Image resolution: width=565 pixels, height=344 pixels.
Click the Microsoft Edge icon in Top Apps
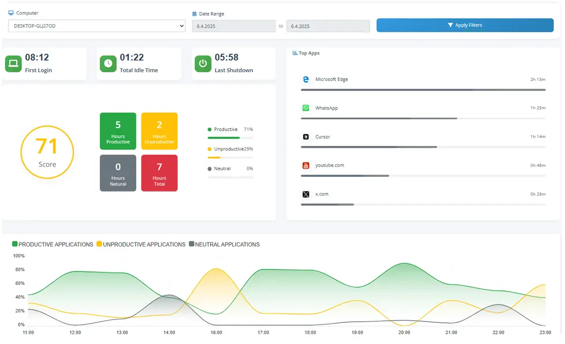point(305,79)
